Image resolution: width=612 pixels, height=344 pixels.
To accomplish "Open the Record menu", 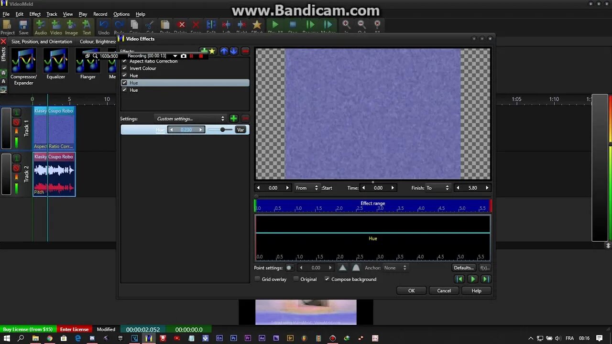I will [x=100, y=14].
